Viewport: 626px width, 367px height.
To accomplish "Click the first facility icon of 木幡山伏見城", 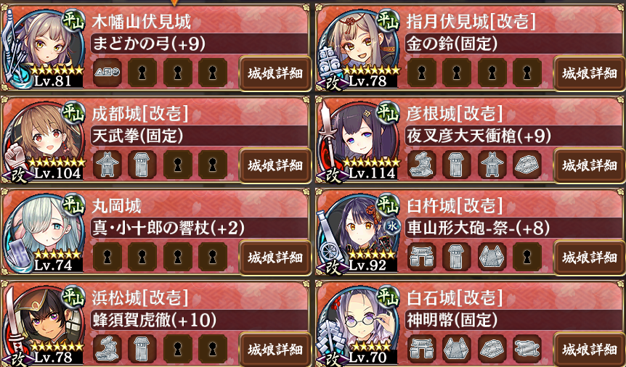I will click(107, 73).
